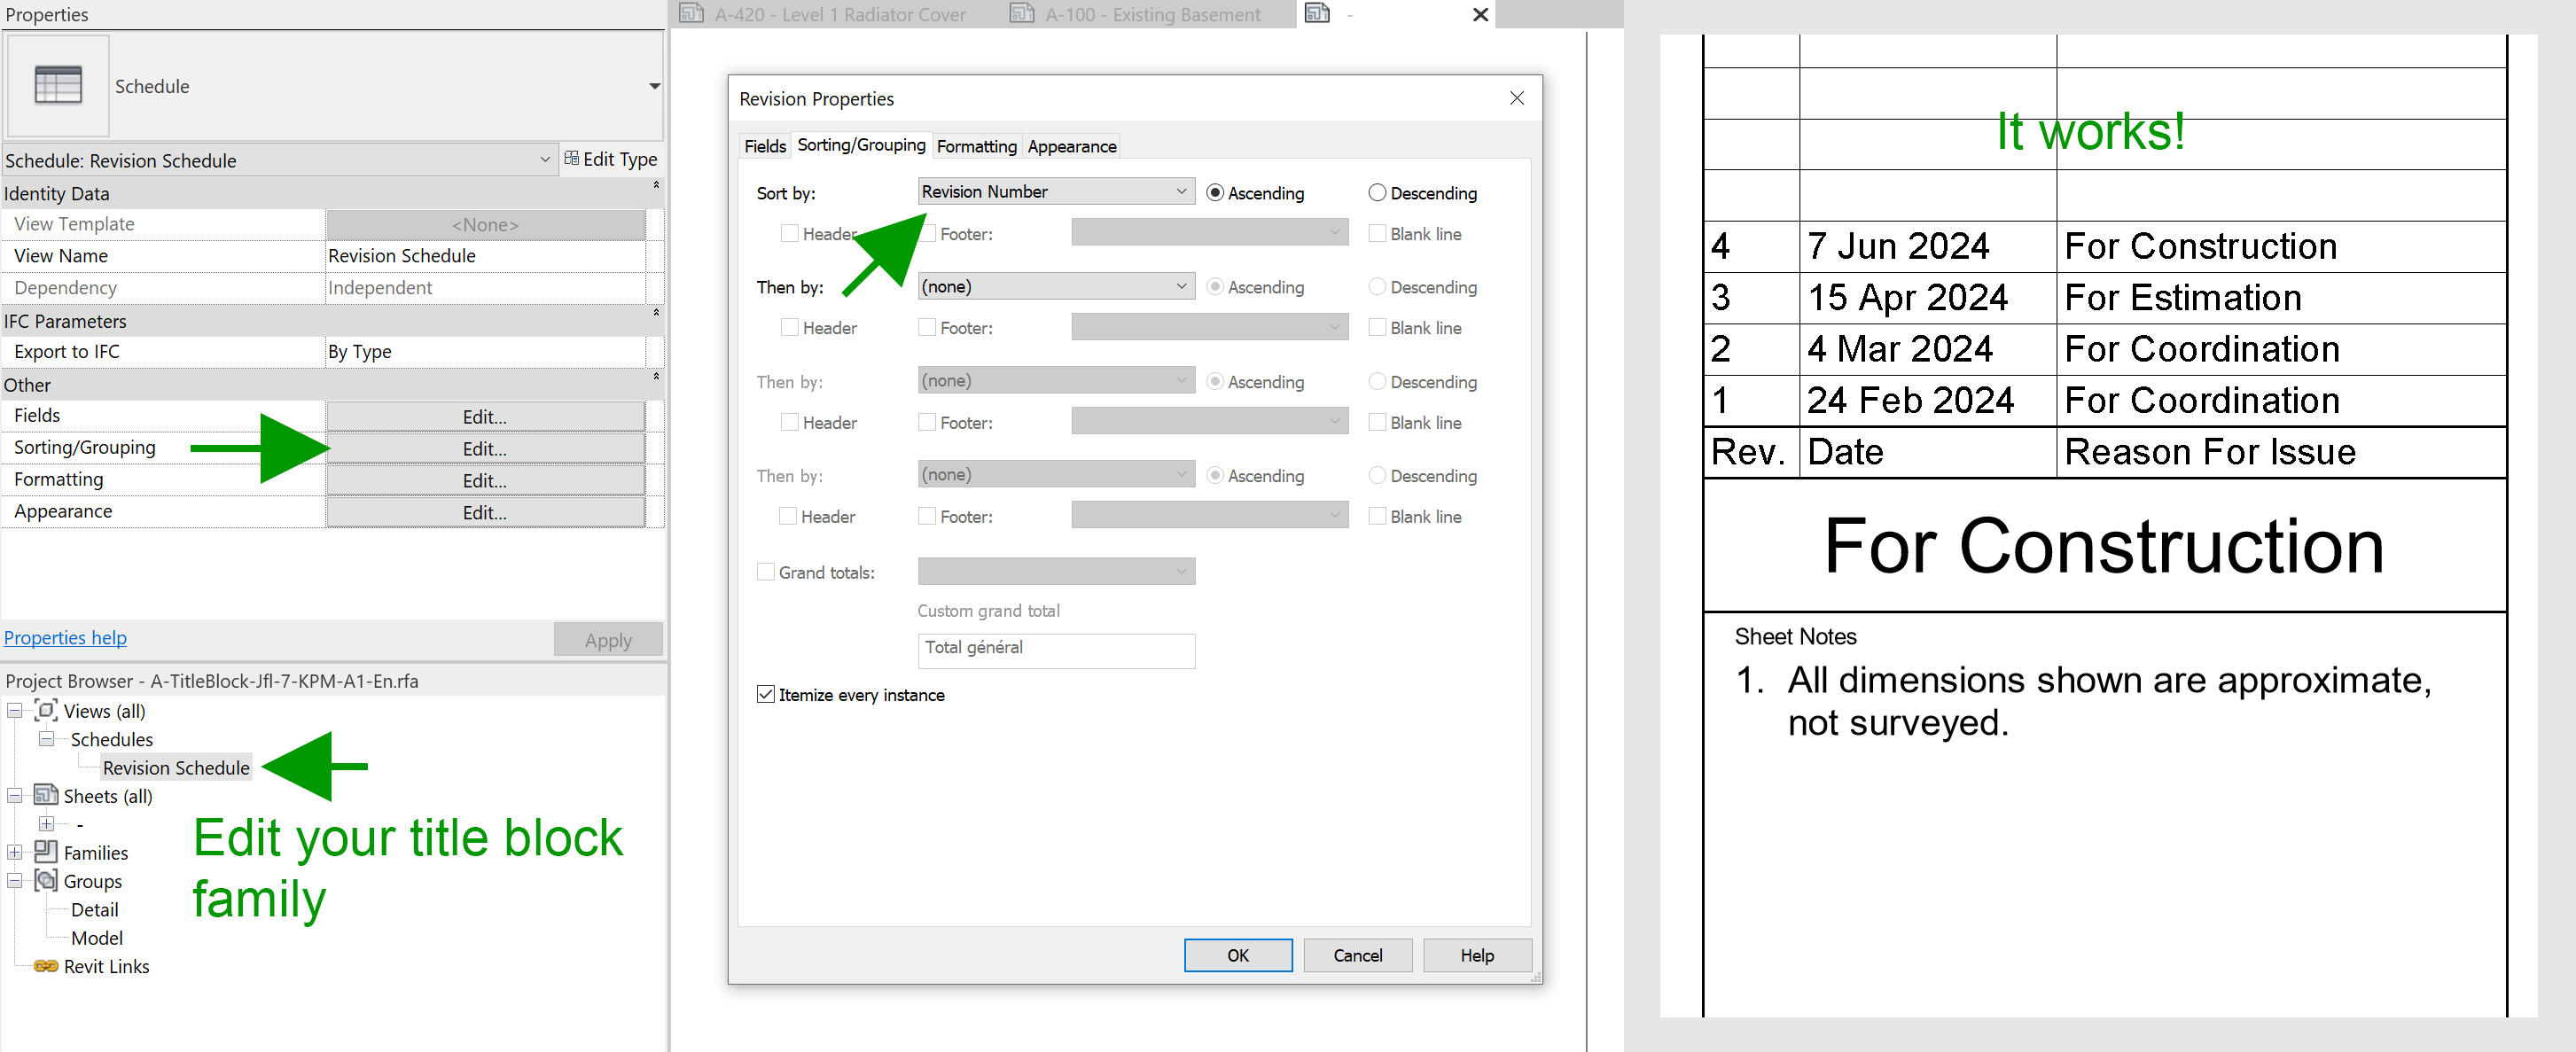Select Descending for Revision Number sorting
2576x1052 pixels.
click(x=1377, y=192)
